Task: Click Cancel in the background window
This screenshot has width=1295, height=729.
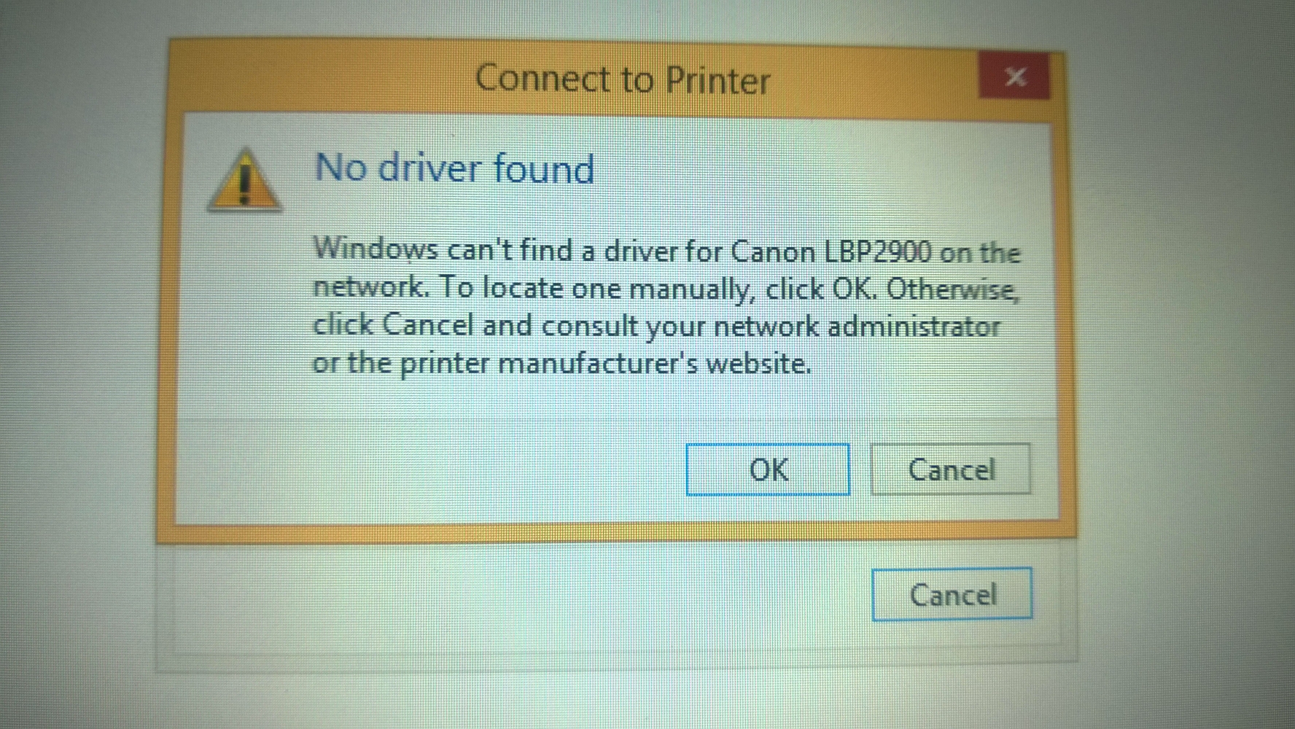Action: [x=952, y=594]
